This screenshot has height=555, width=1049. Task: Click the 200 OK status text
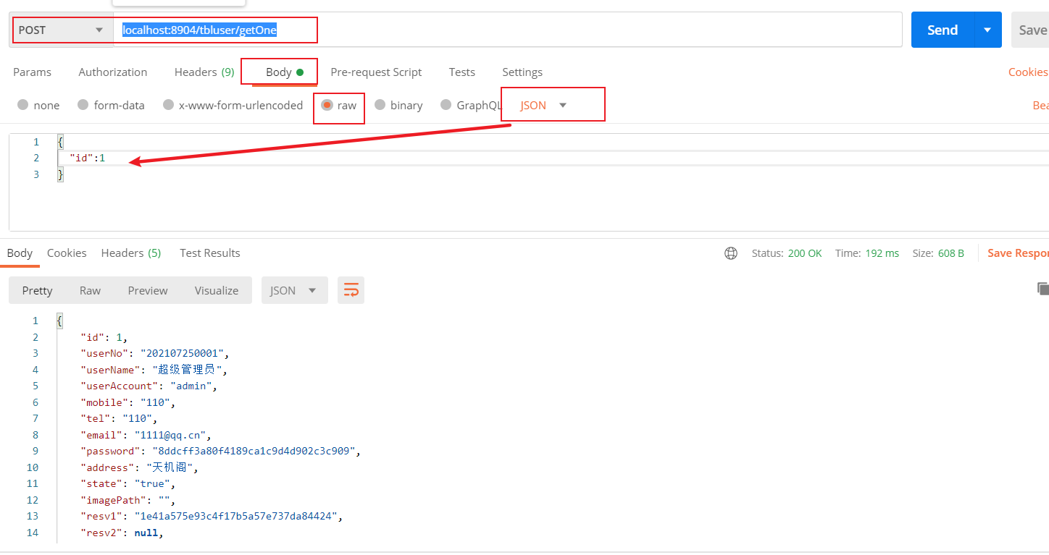pyautogui.click(x=805, y=253)
